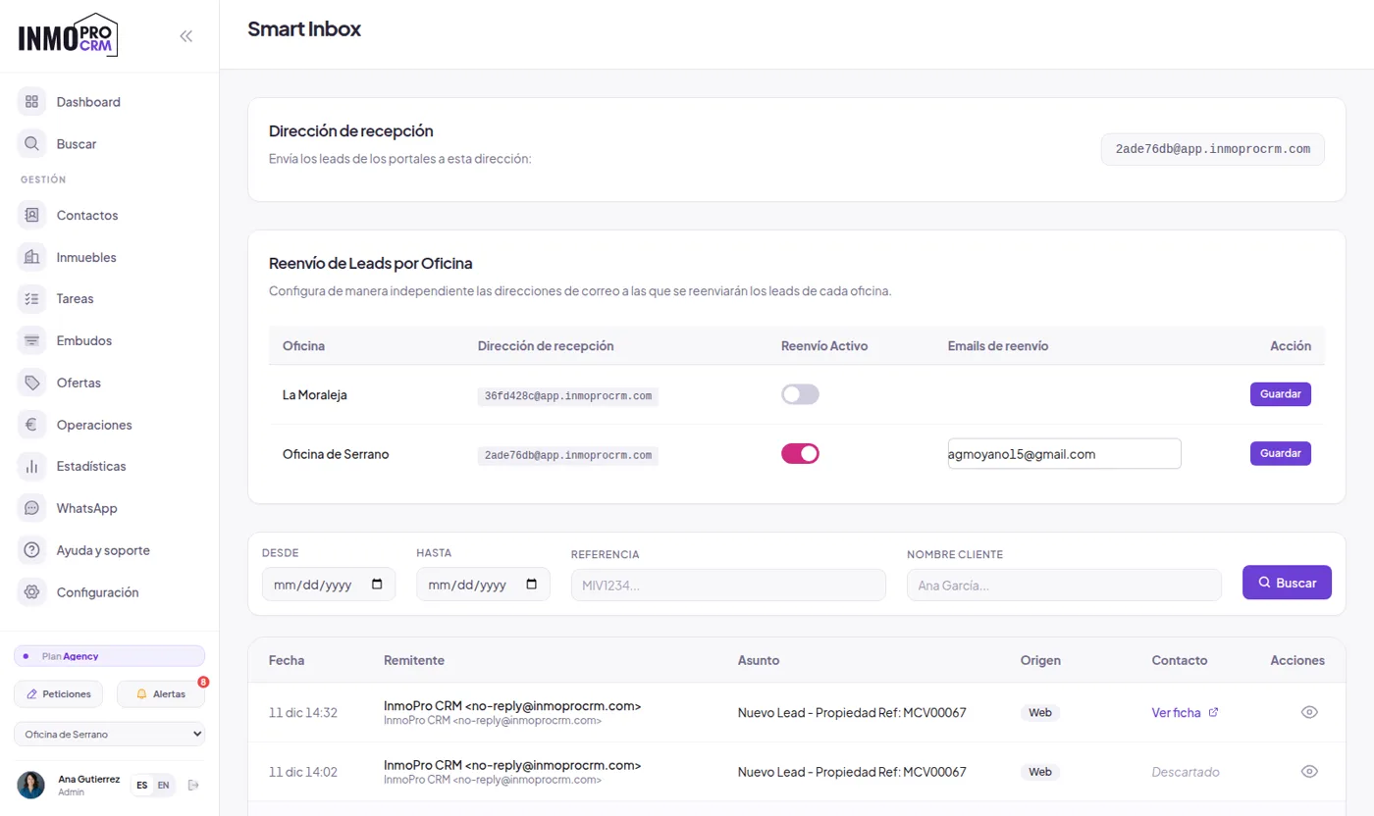The height and width of the screenshot is (816, 1374).
Task: Copy the reception address 2ade76db@app.inmoprocrm.com at top
Action: click(x=1213, y=149)
